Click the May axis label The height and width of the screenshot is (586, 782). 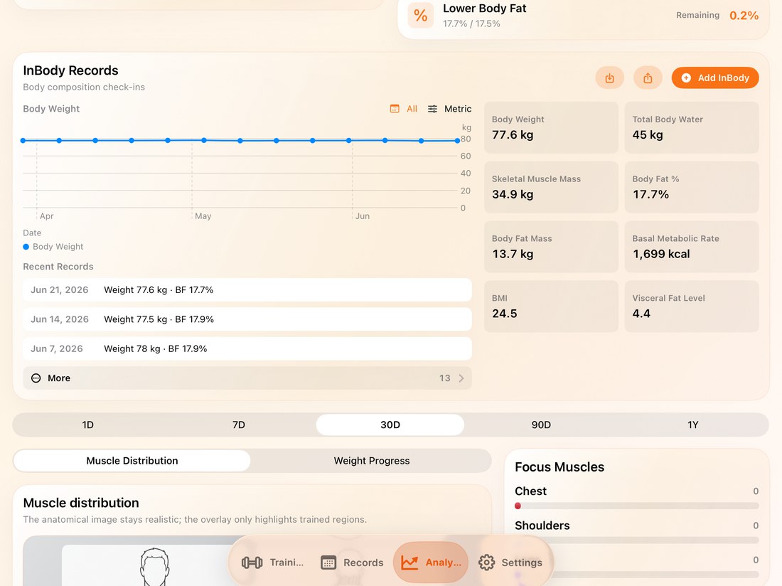pyautogui.click(x=203, y=216)
